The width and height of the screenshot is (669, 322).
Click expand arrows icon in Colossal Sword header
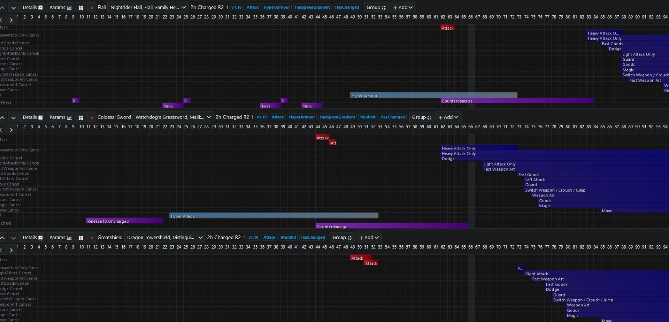81,117
